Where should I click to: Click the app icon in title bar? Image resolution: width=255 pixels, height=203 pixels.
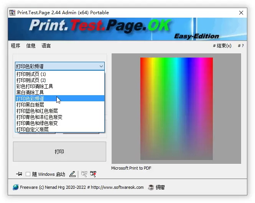pyautogui.click(x=12, y=13)
